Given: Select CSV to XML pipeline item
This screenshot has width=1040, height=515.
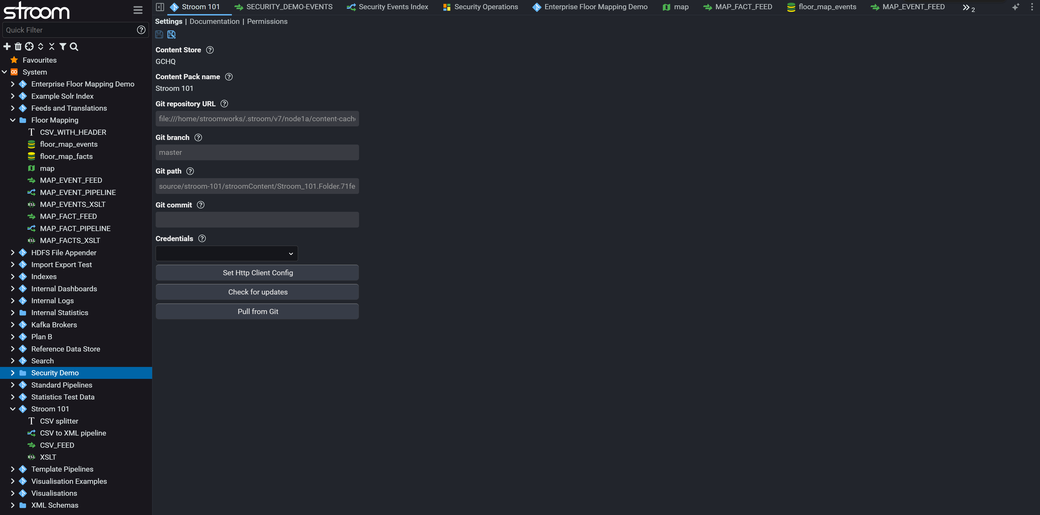Looking at the screenshot, I should 73,433.
